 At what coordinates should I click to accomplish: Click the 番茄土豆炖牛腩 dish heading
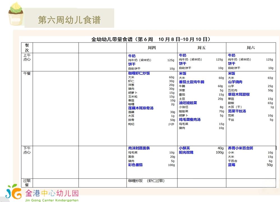coord(192,82)
